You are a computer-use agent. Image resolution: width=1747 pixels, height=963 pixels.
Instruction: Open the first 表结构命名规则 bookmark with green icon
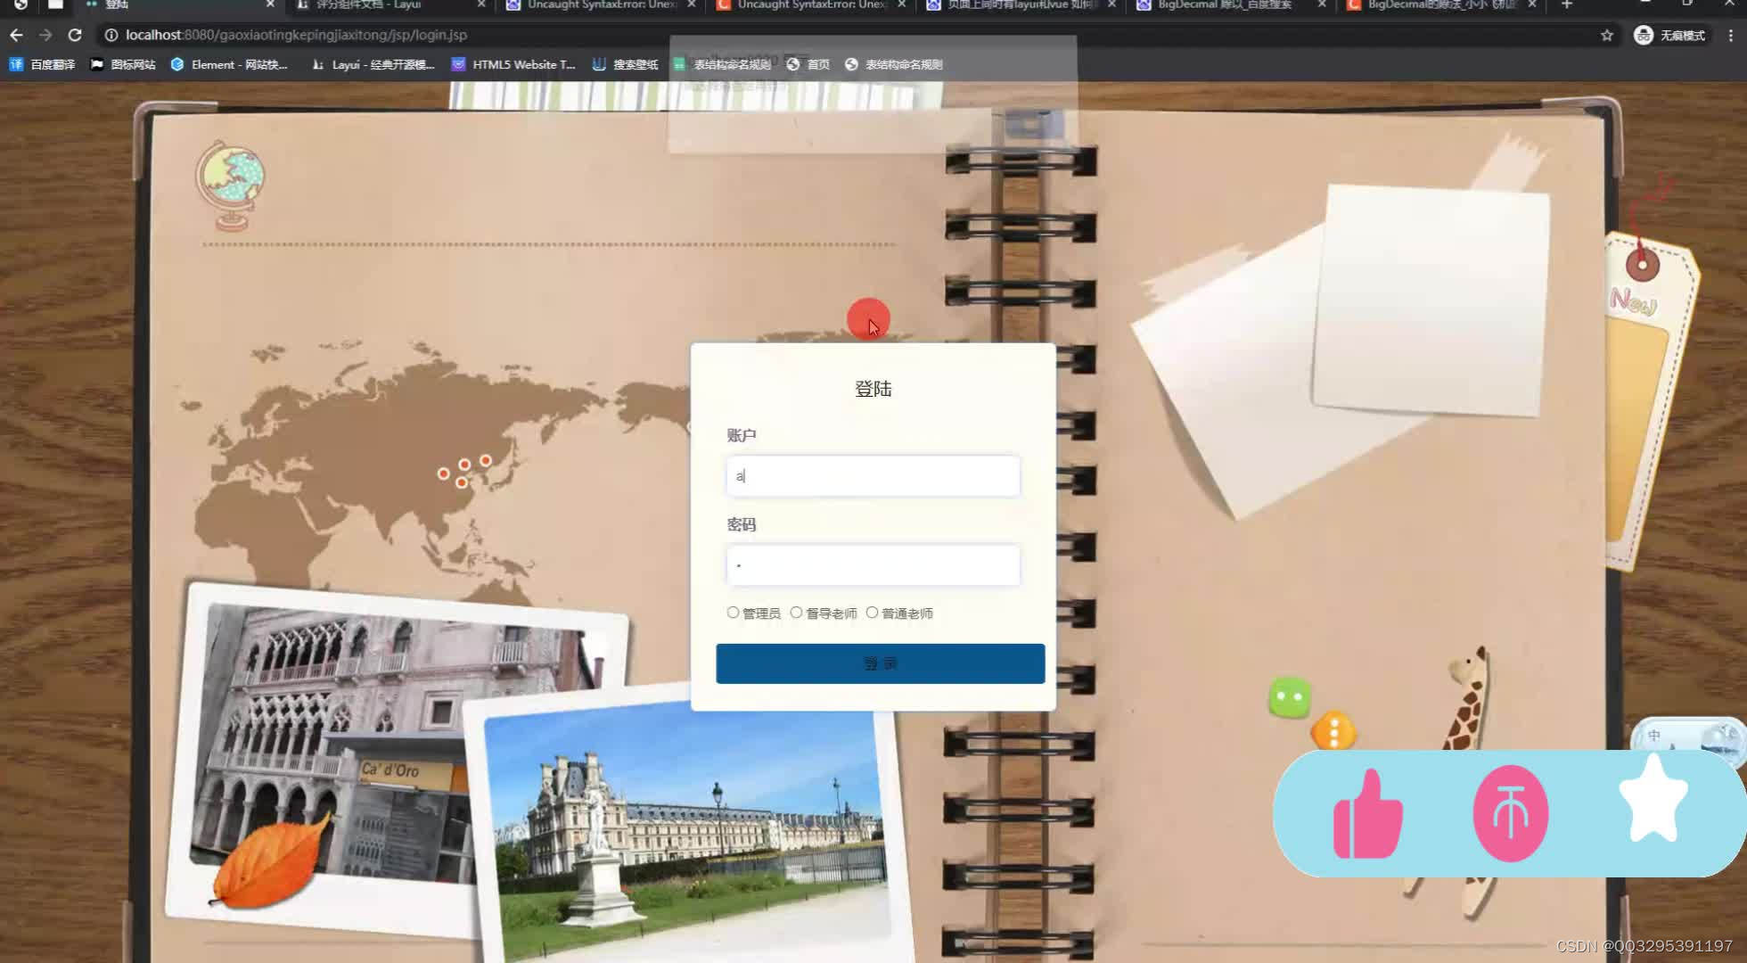(x=722, y=64)
